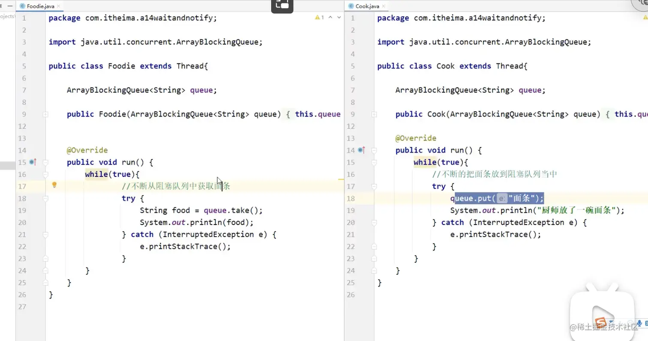Viewport: 648px width, 341px height.
Task: Collapse the run() method in Foodie.java
Action: 45,162
